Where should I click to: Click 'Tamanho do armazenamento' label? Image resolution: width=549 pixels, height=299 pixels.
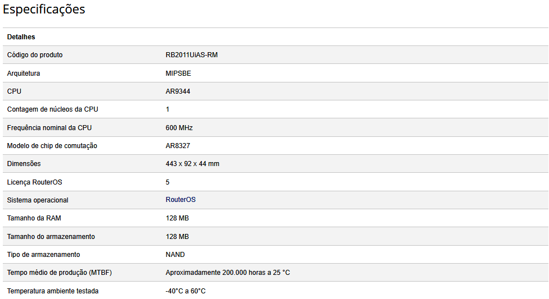click(x=51, y=237)
